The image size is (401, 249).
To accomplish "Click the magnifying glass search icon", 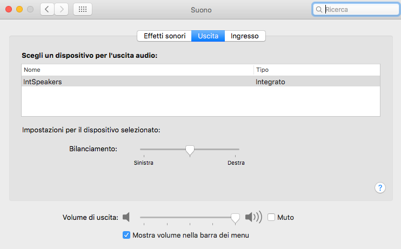I will tap(319, 10).
